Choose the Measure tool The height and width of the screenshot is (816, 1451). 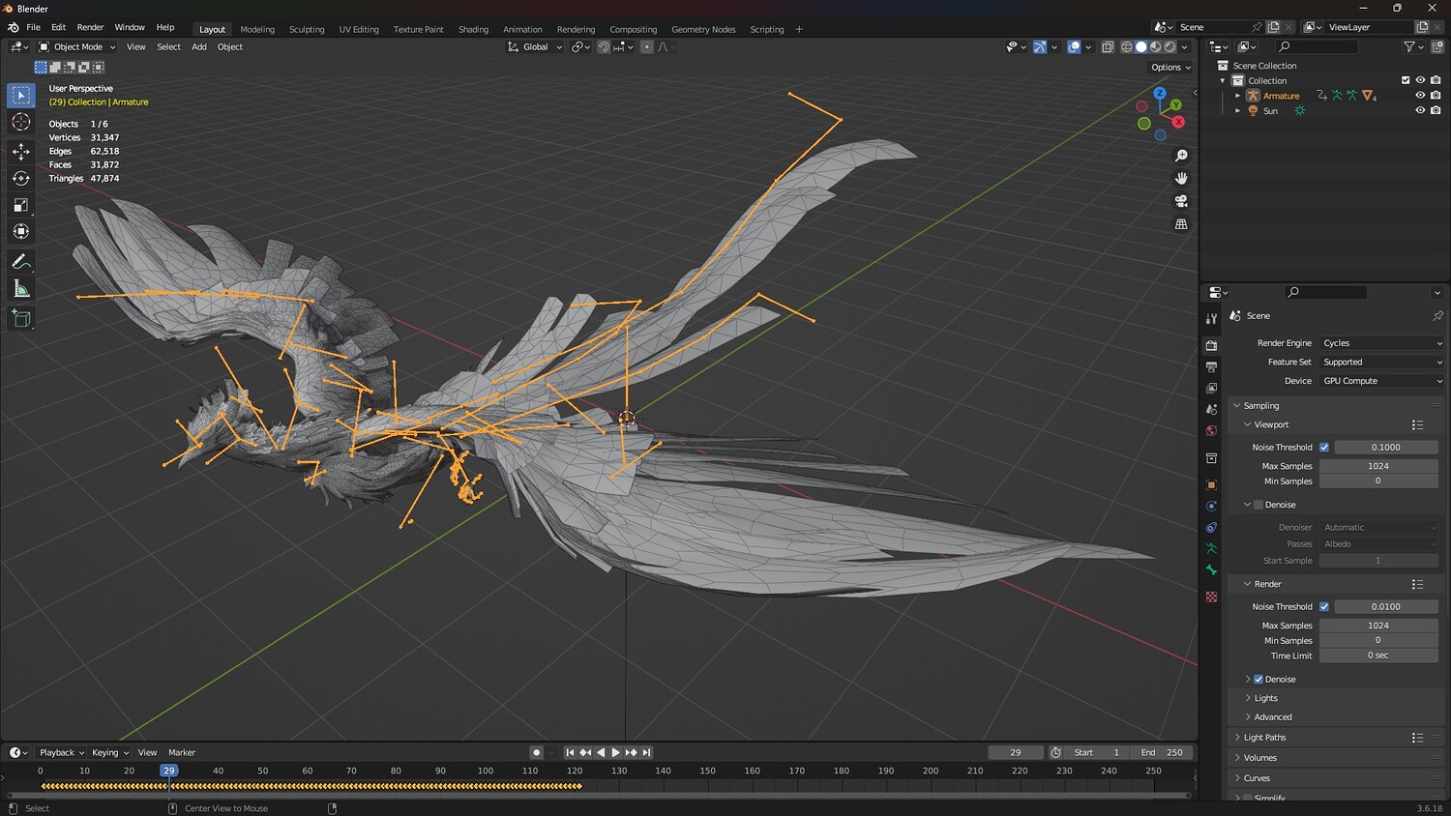click(20, 289)
